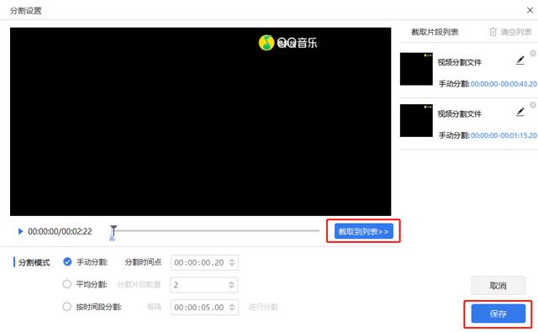The height and width of the screenshot is (332, 538).
Task: Click the stepper arrows of 00:00:05.00 interval field
Action: (232, 308)
